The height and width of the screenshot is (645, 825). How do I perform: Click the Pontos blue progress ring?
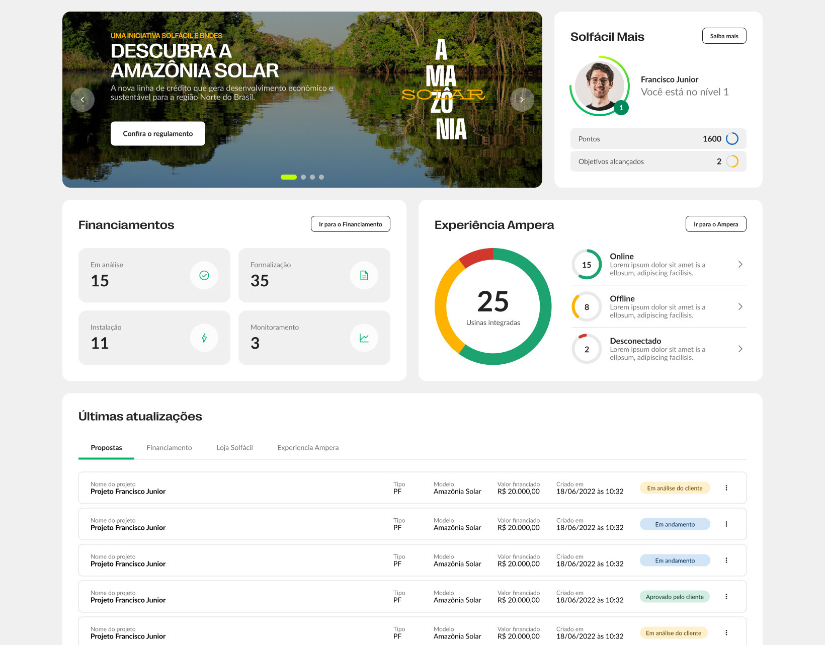point(732,138)
